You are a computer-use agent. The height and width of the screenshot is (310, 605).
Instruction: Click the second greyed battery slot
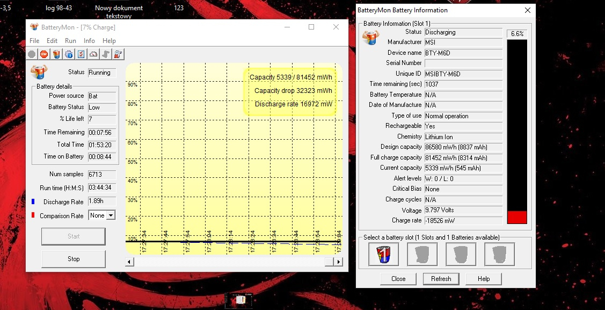(422, 255)
